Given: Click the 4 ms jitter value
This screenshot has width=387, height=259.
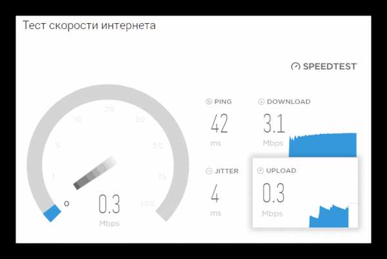Looking at the screenshot, I should pyautogui.click(x=215, y=193).
